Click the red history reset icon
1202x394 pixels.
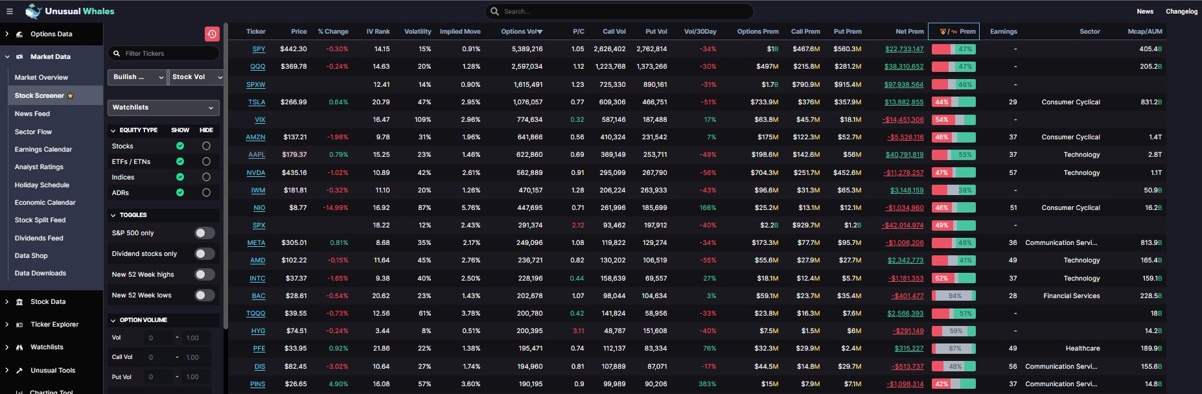pos(212,34)
